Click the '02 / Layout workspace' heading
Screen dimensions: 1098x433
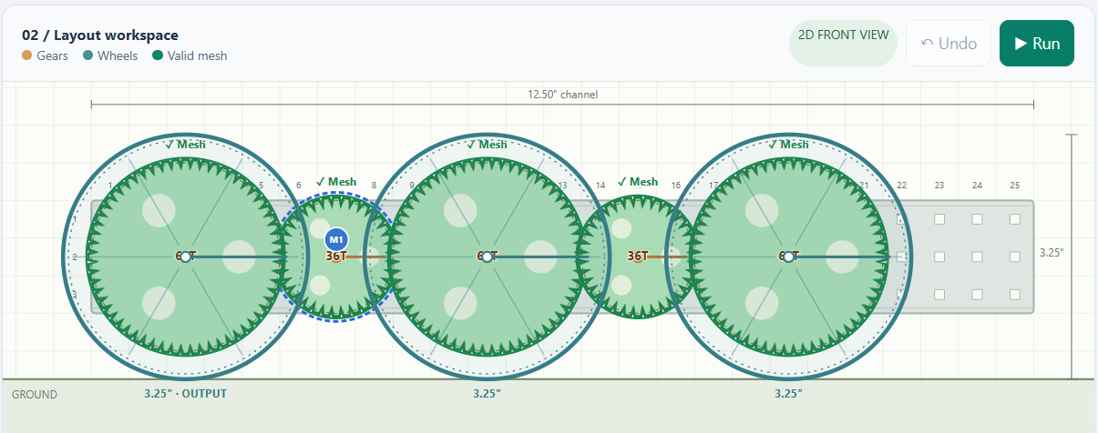(100, 35)
